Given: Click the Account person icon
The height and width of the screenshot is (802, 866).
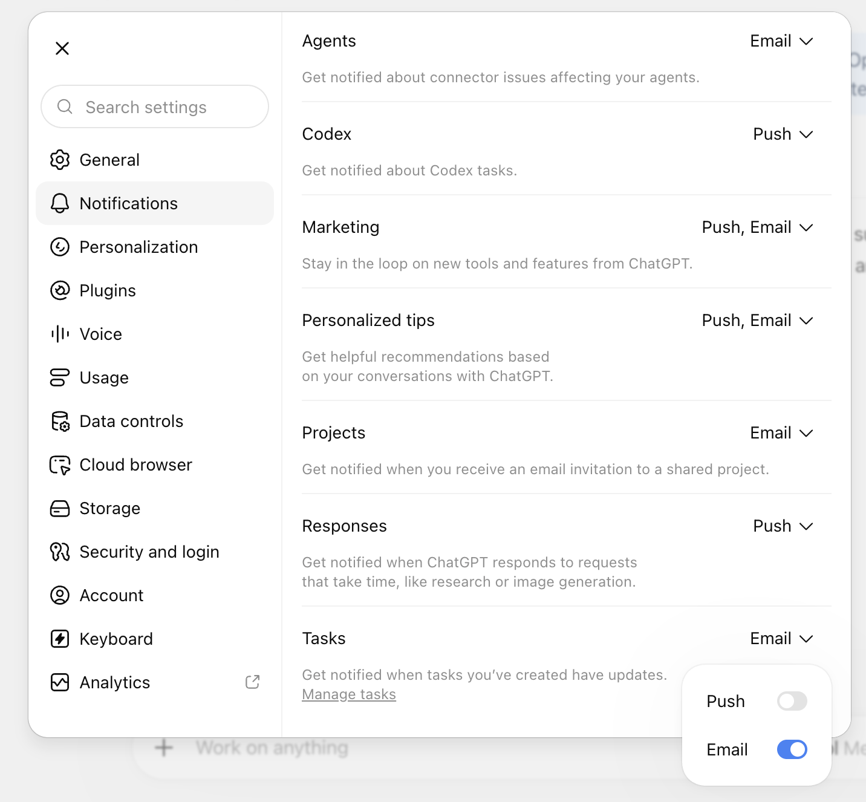Looking at the screenshot, I should (60, 595).
